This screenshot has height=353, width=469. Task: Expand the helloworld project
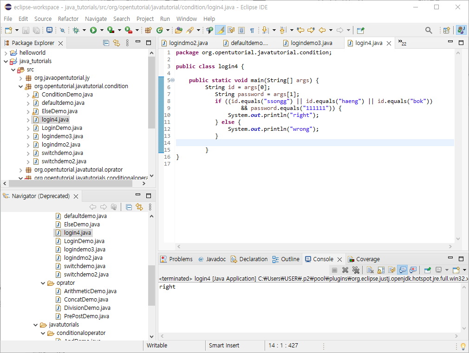tap(6, 53)
